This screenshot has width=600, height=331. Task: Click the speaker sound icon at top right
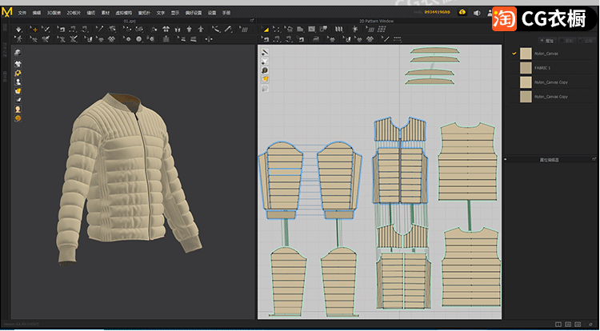[477, 13]
